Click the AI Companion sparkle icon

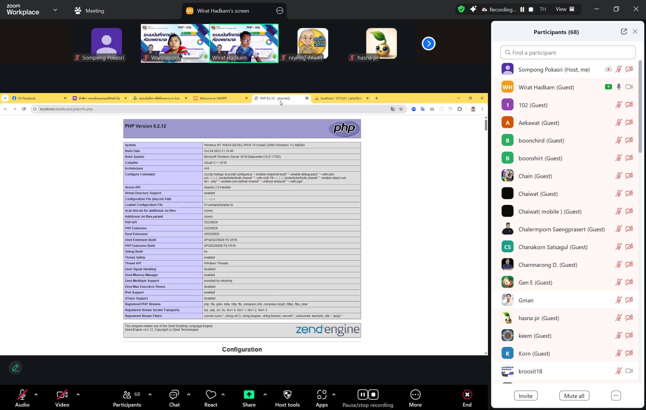(473, 9)
